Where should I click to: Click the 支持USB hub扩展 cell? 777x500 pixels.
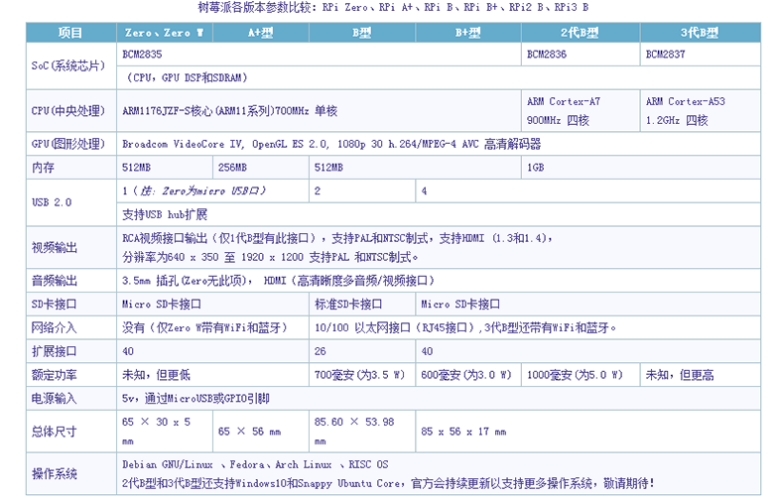click(439, 214)
